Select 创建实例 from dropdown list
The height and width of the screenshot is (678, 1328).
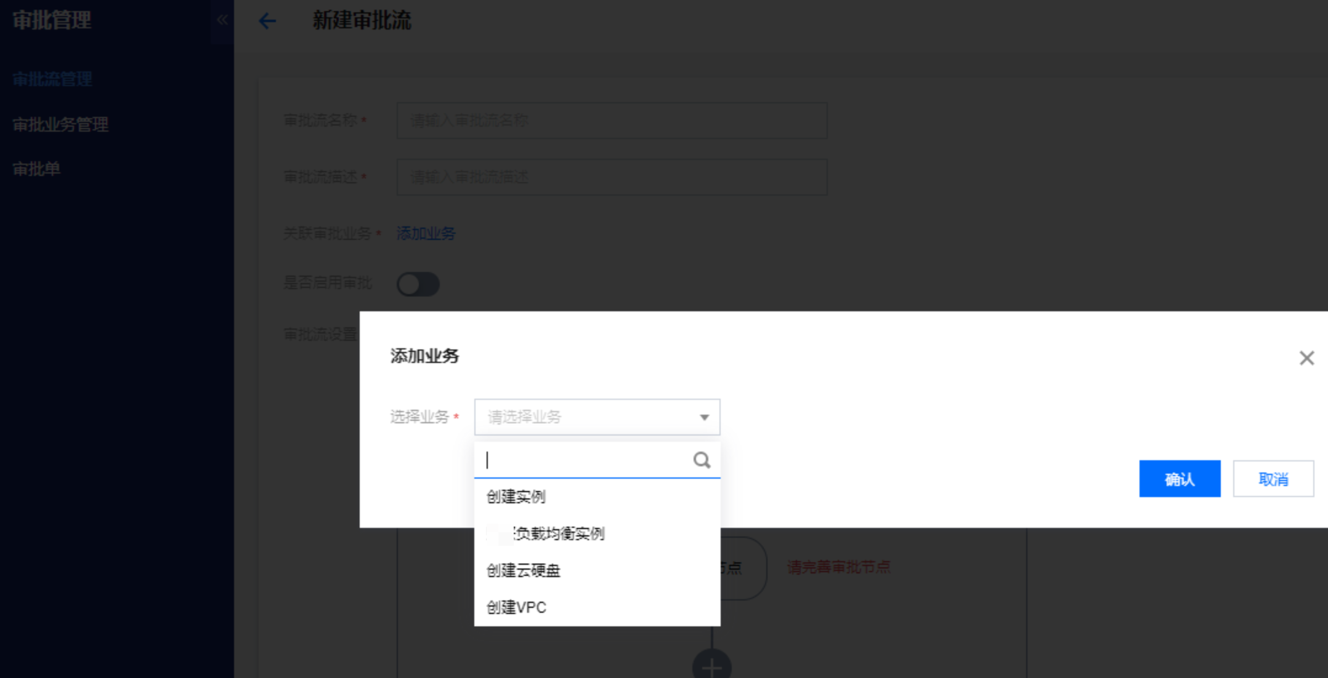coord(516,497)
